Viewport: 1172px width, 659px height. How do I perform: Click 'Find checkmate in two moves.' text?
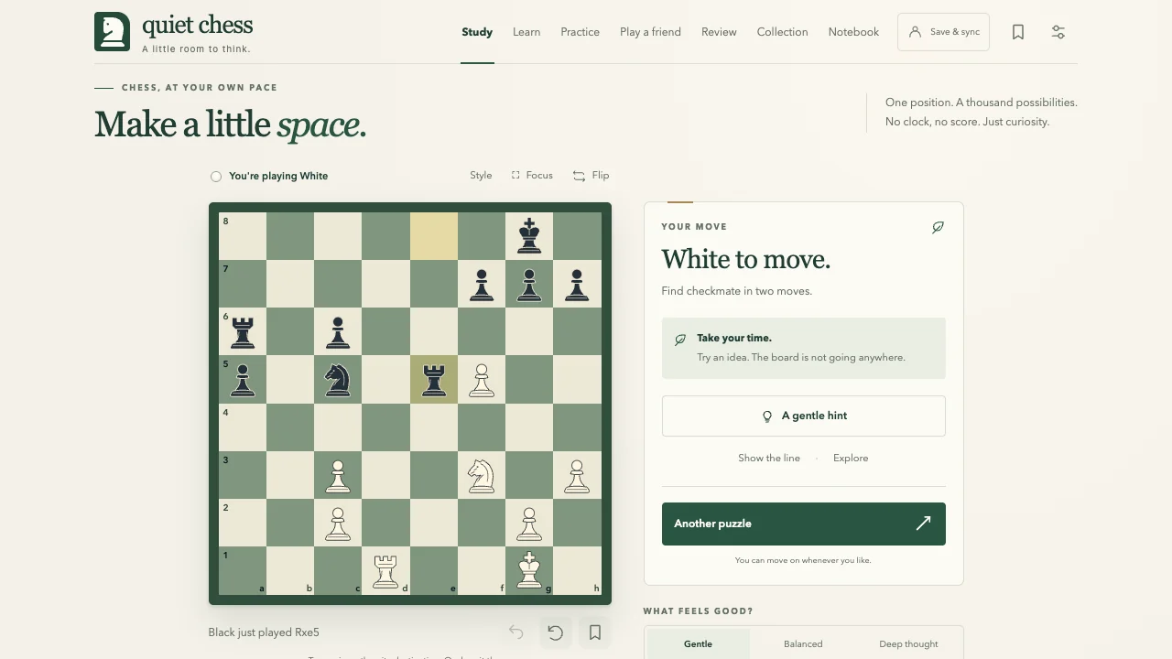pyautogui.click(x=737, y=291)
